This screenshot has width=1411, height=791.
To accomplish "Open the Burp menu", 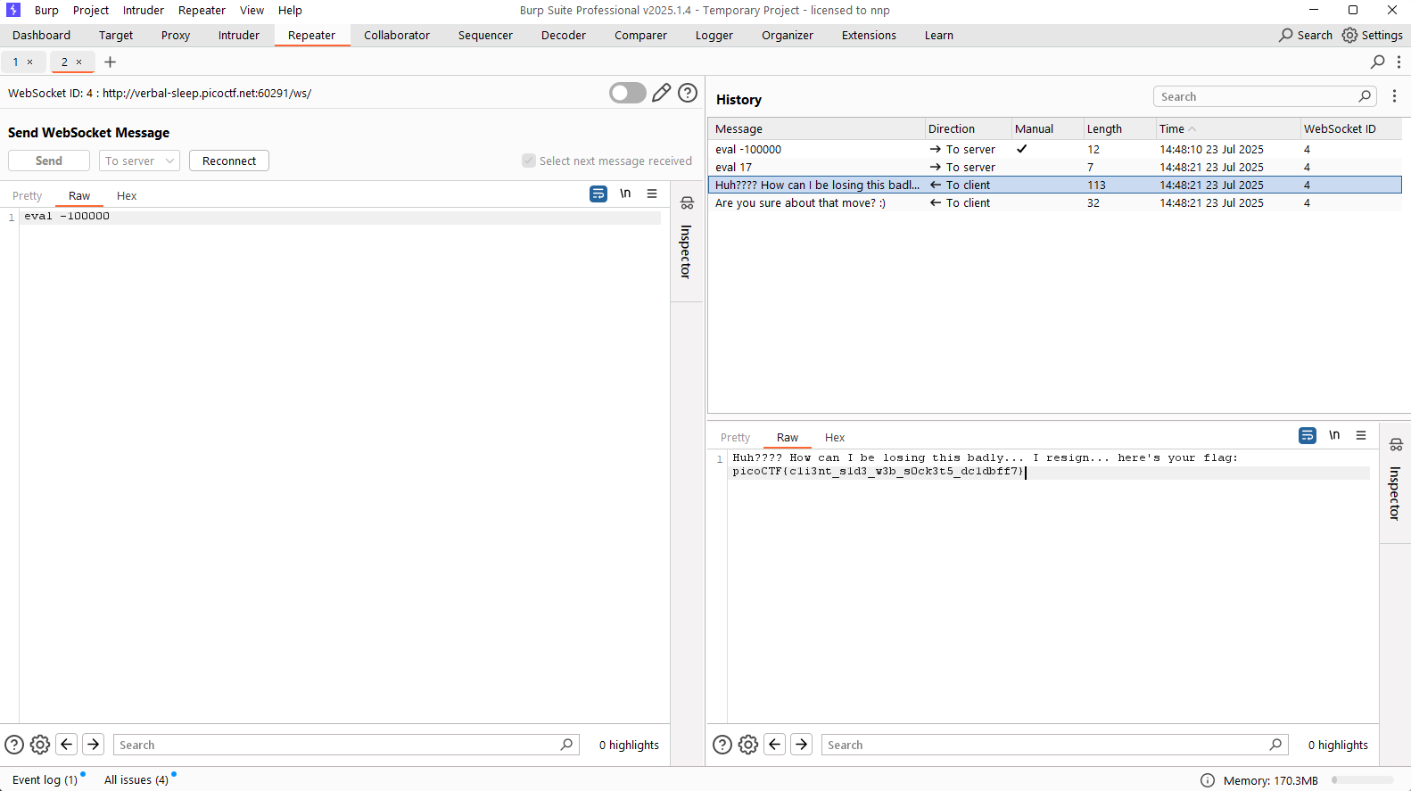I will (x=46, y=11).
